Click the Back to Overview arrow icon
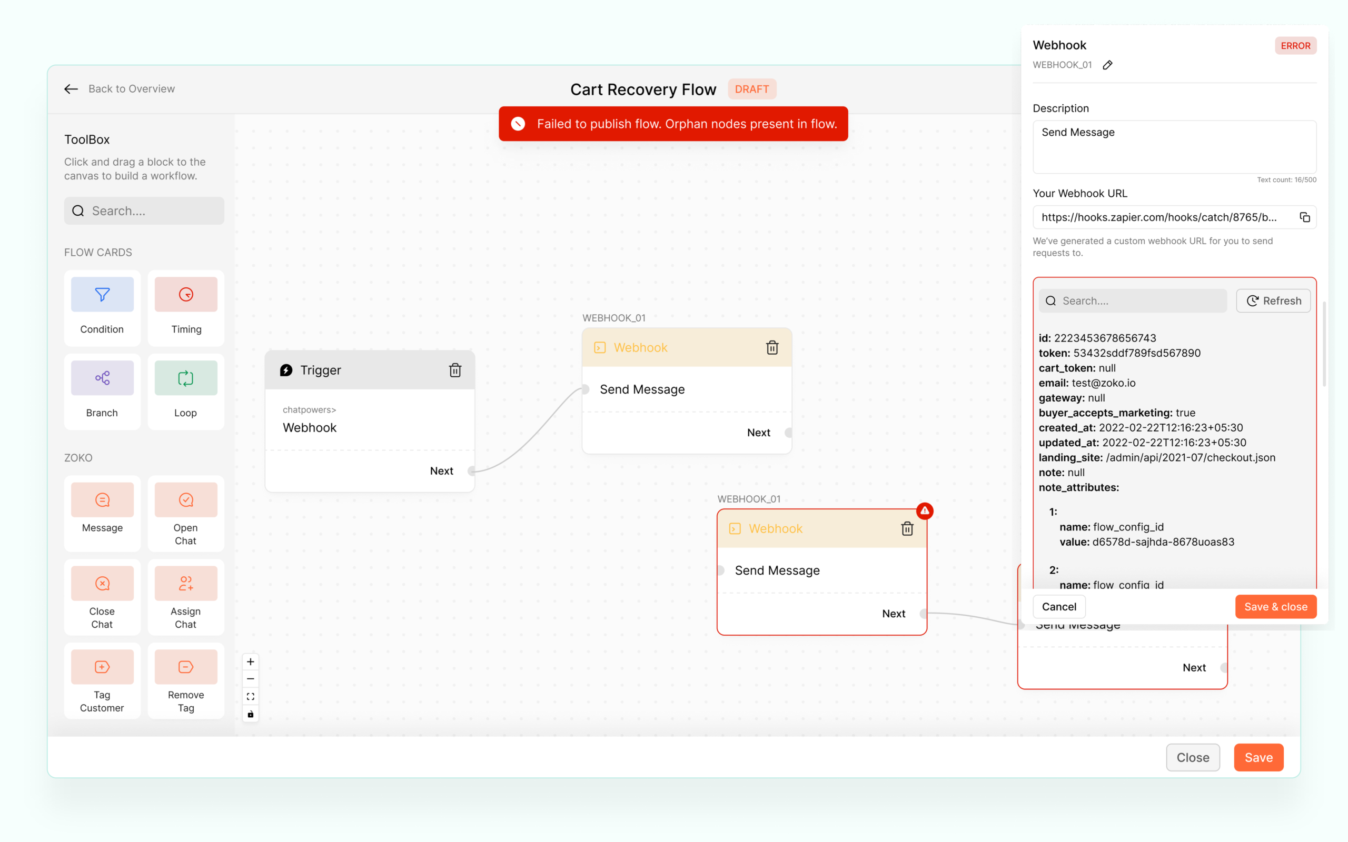The image size is (1348, 842). click(x=71, y=89)
